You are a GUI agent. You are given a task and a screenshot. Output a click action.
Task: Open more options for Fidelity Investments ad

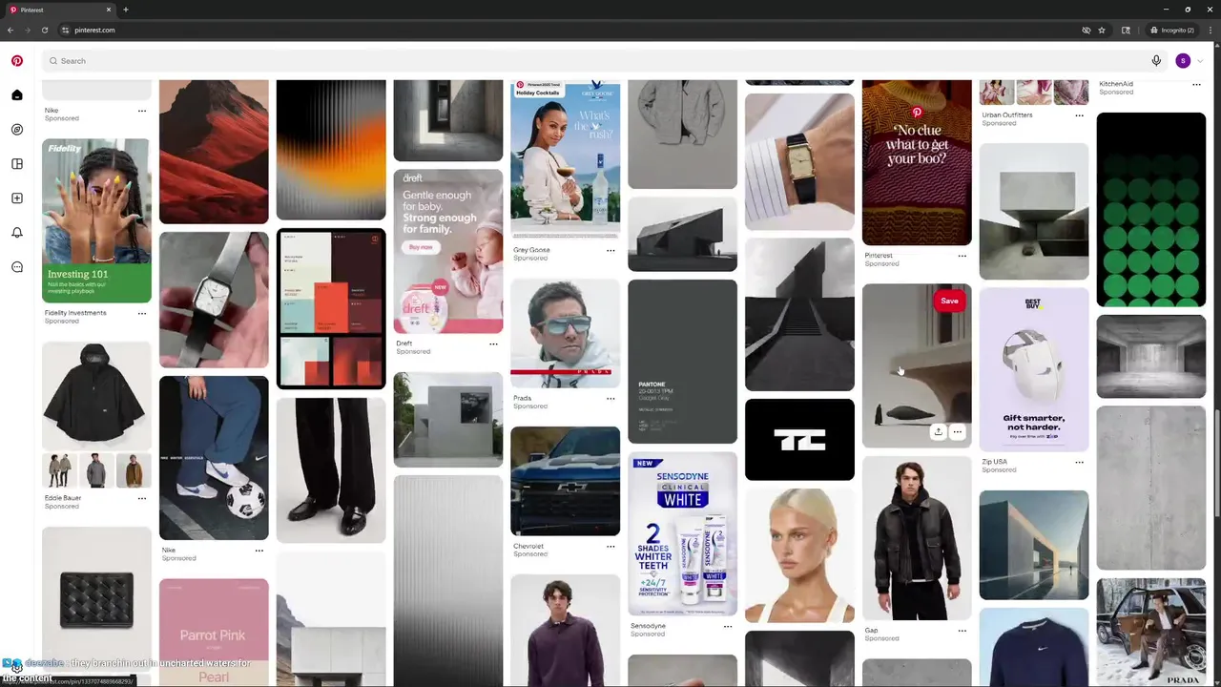pyautogui.click(x=142, y=313)
